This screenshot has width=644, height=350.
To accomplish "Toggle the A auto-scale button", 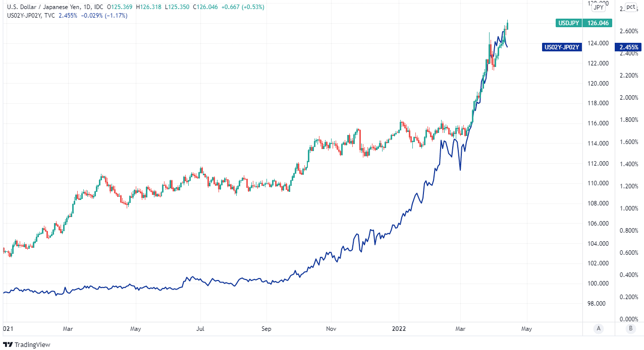I will 599,328.
